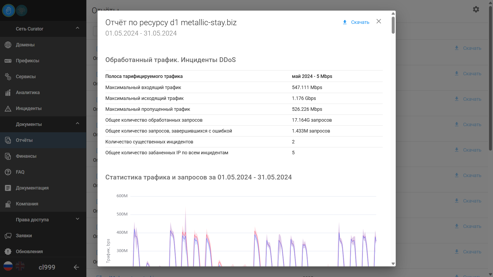Collapse the sidebar with the left arrow

click(76, 267)
